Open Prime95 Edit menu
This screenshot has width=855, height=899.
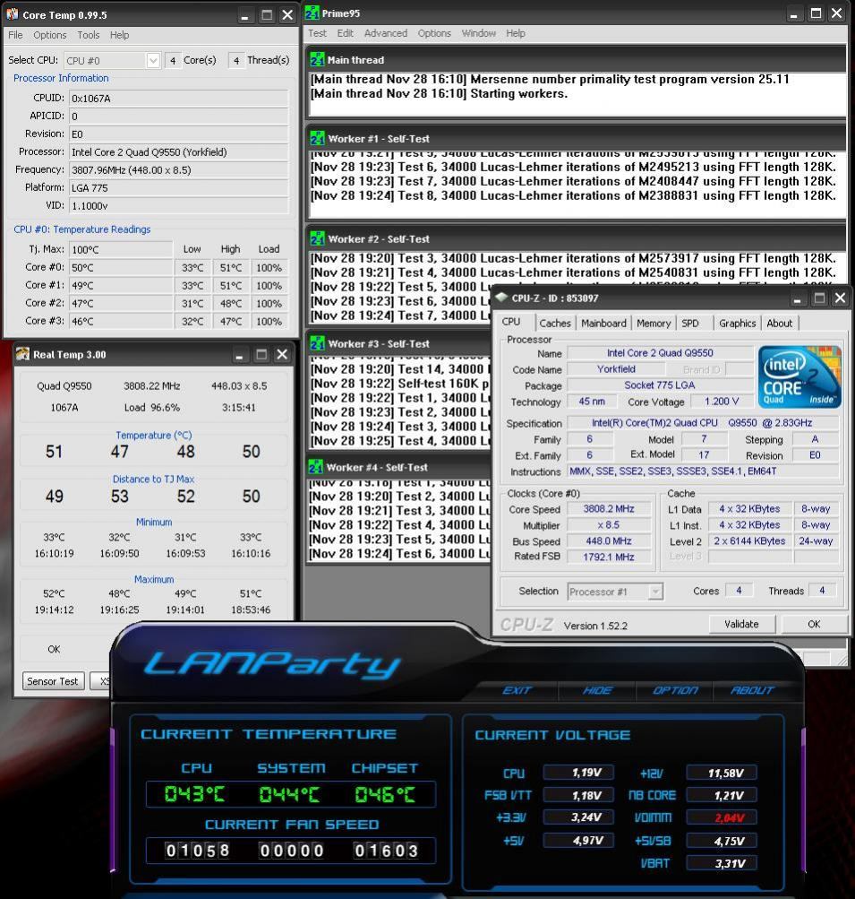pyautogui.click(x=345, y=33)
